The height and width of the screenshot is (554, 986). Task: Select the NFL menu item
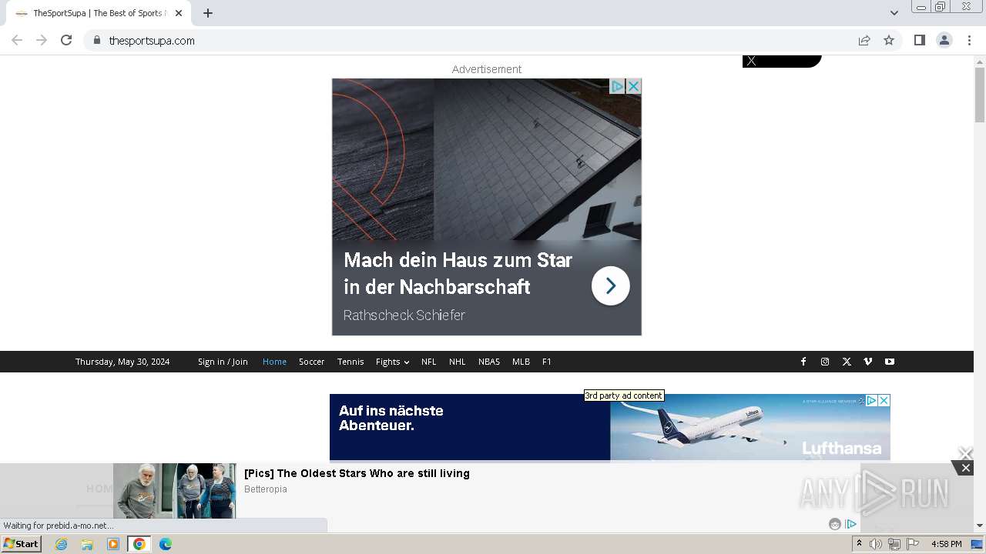[x=428, y=362]
